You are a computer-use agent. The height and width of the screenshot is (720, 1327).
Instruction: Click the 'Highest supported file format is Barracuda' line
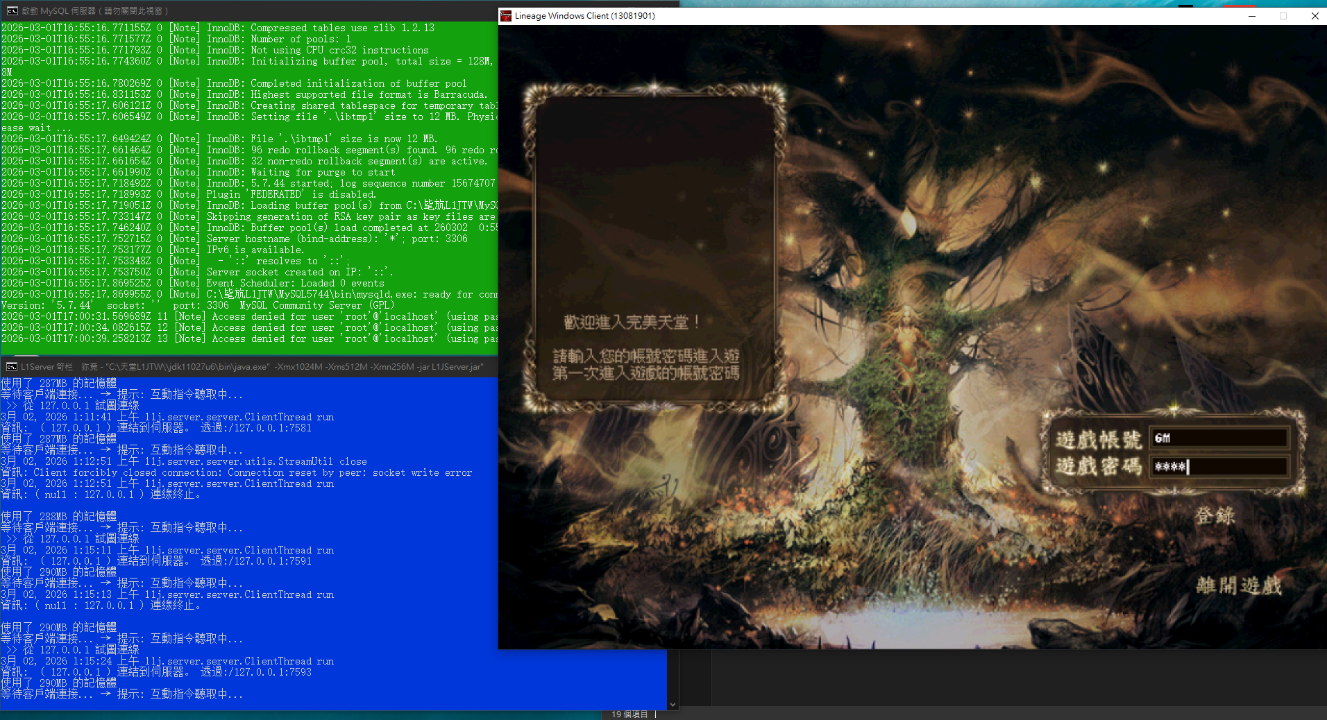[x=244, y=94]
